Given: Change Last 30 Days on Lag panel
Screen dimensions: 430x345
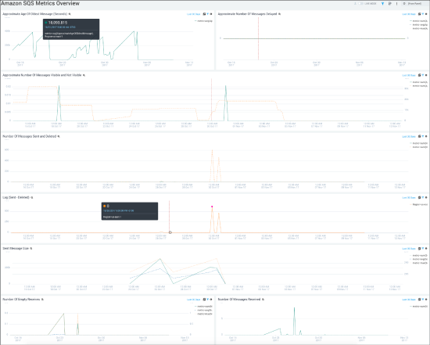Looking at the screenshot, I should [x=409, y=198].
